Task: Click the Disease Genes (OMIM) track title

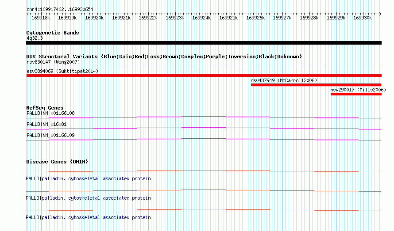Action: tap(57, 162)
